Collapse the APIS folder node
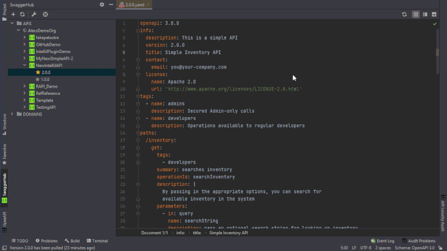The width and height of the screenshot is (447, 251). 12,23
